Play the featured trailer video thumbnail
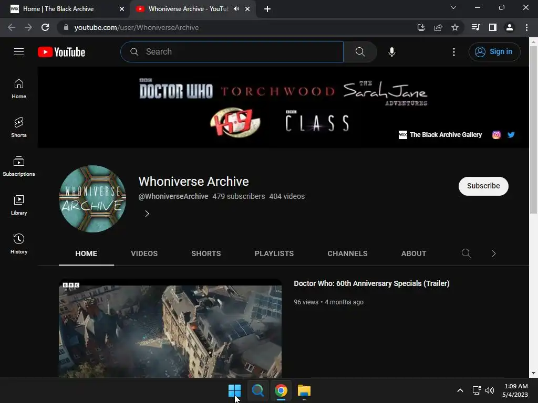The width and height of the screenshot is (538, 403). coord(170,328)
